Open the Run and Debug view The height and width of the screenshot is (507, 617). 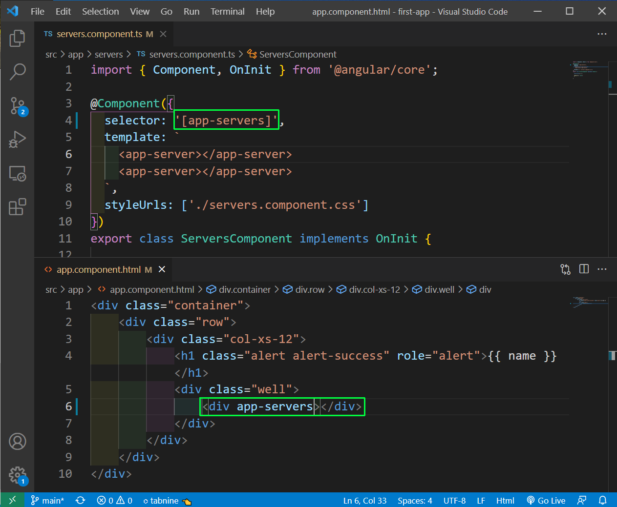(17, 140)
